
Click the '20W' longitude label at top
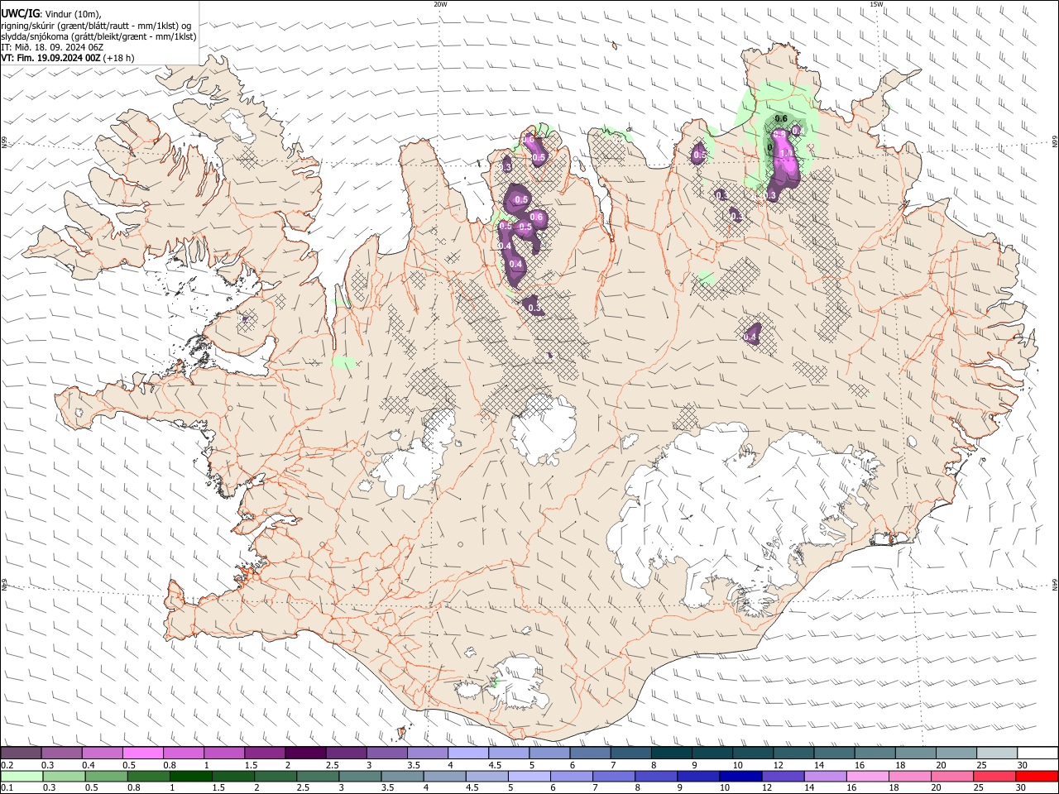click(x=440, y=4)
